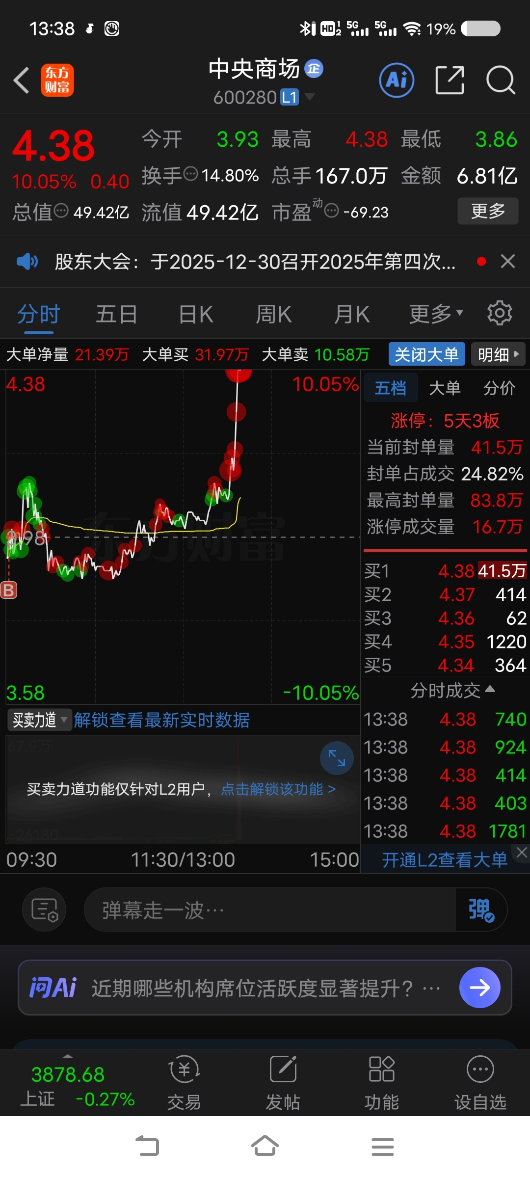Tap 设自选 add to watchlist
Screen dimensions: 530x1178
[x=480, y=1083]
